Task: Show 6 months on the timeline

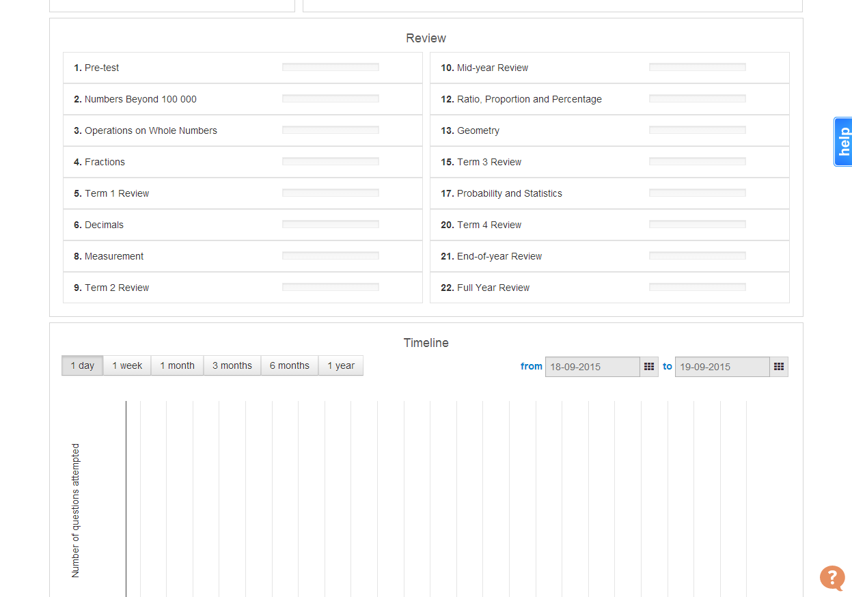Action: coord(289,365)
